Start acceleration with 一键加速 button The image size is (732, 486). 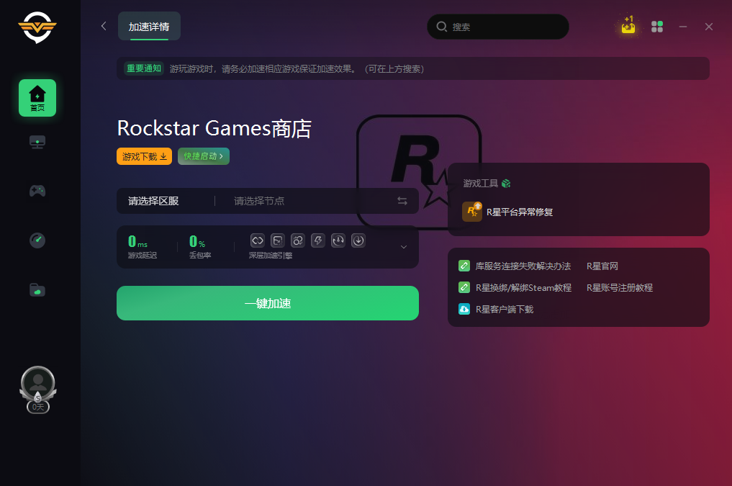click(x=268, y=303)
